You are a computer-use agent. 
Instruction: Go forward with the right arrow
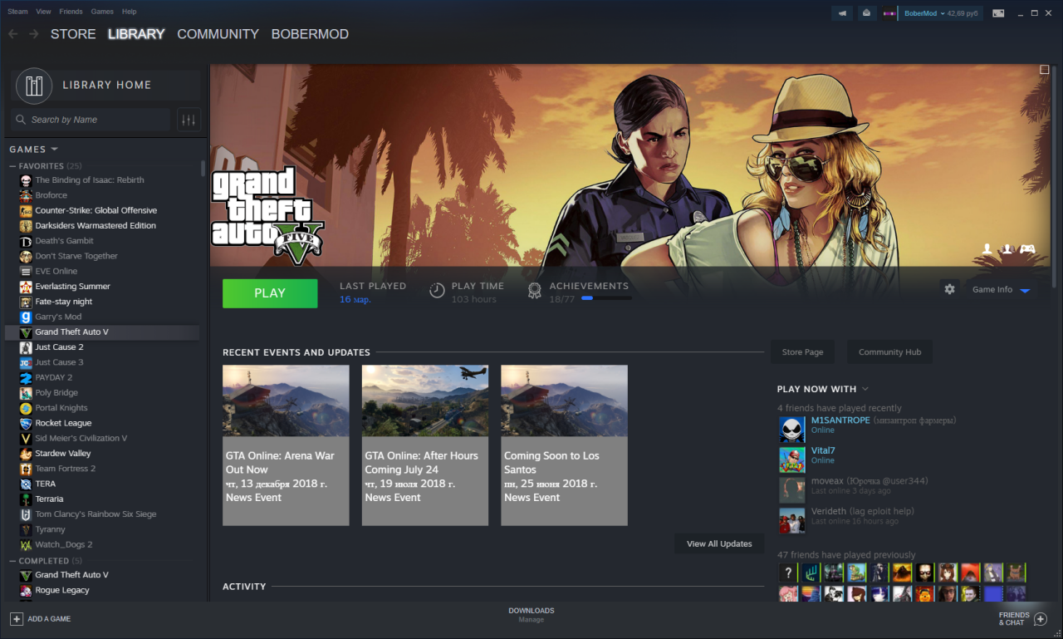tap(34, 34)
